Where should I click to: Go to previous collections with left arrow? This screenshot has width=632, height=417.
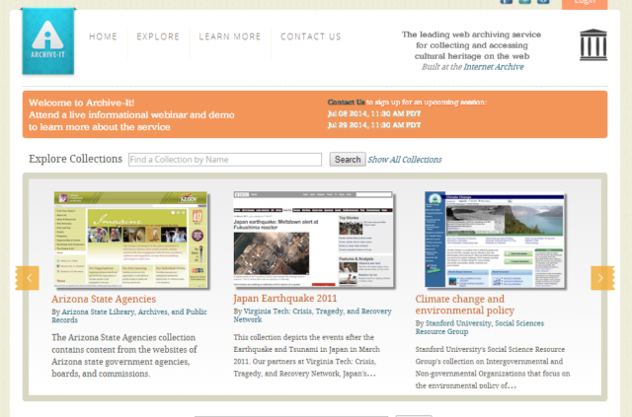[28, 278]
